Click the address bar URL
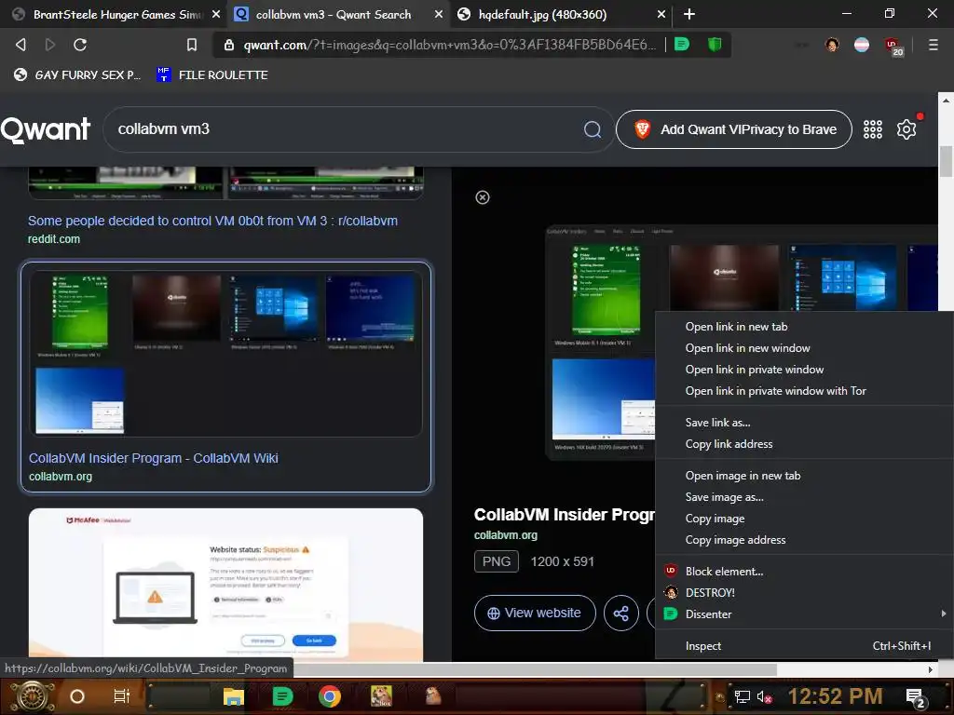The height and width of the screenshot is (715, 954). pyautogui.click(x=449, y=45)
